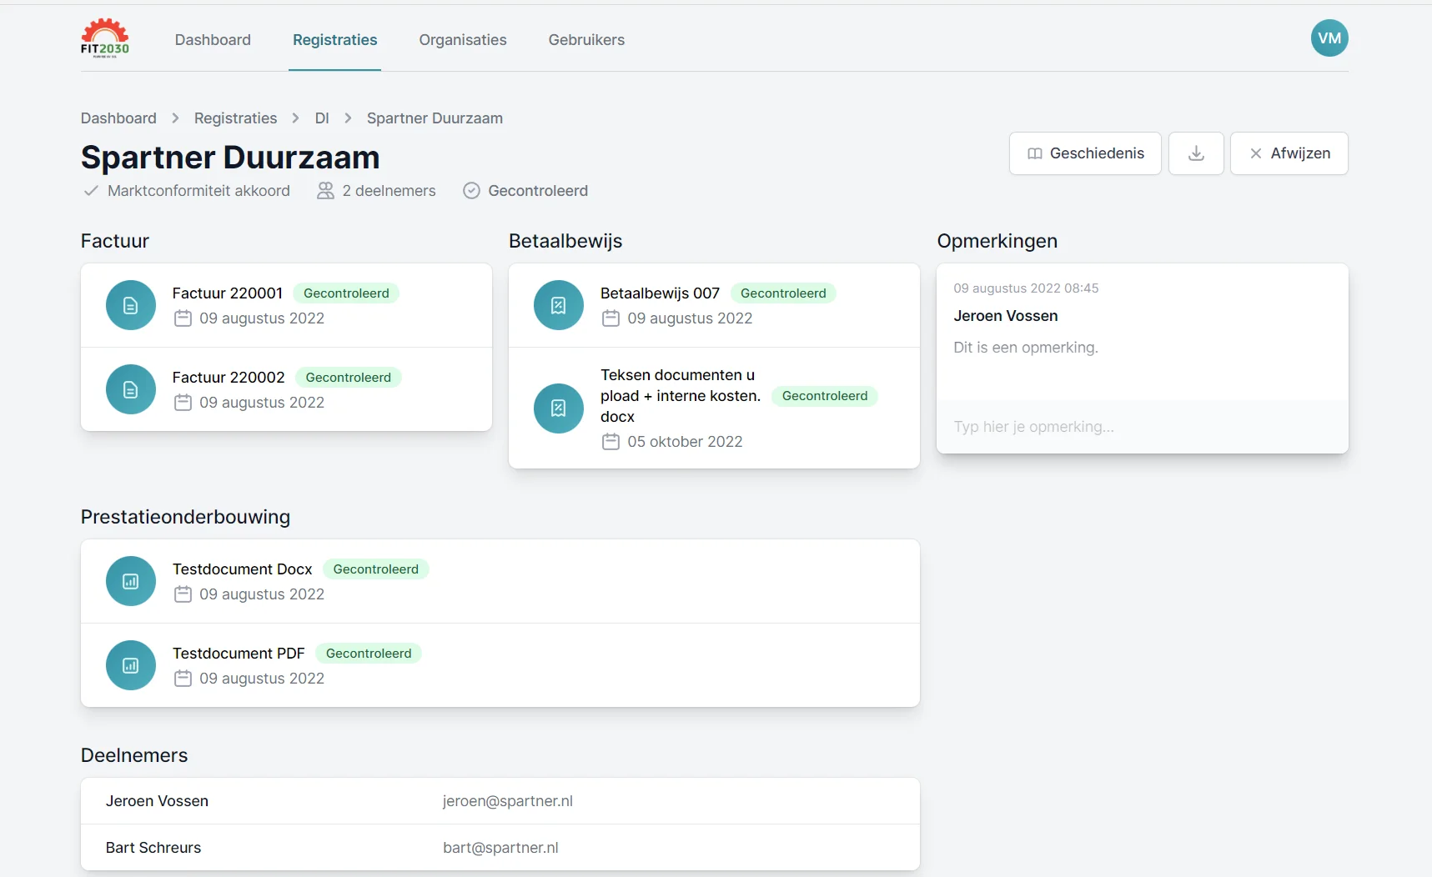Screen dimensions: 1432x877
Task: Navigate to Registraties in the breadcrumb
Action: point(235,118)
